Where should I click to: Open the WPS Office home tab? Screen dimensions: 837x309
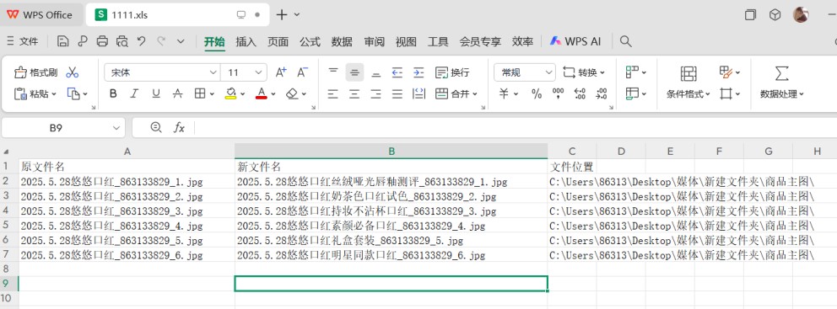pyautogui.click(x=40, y=15)
